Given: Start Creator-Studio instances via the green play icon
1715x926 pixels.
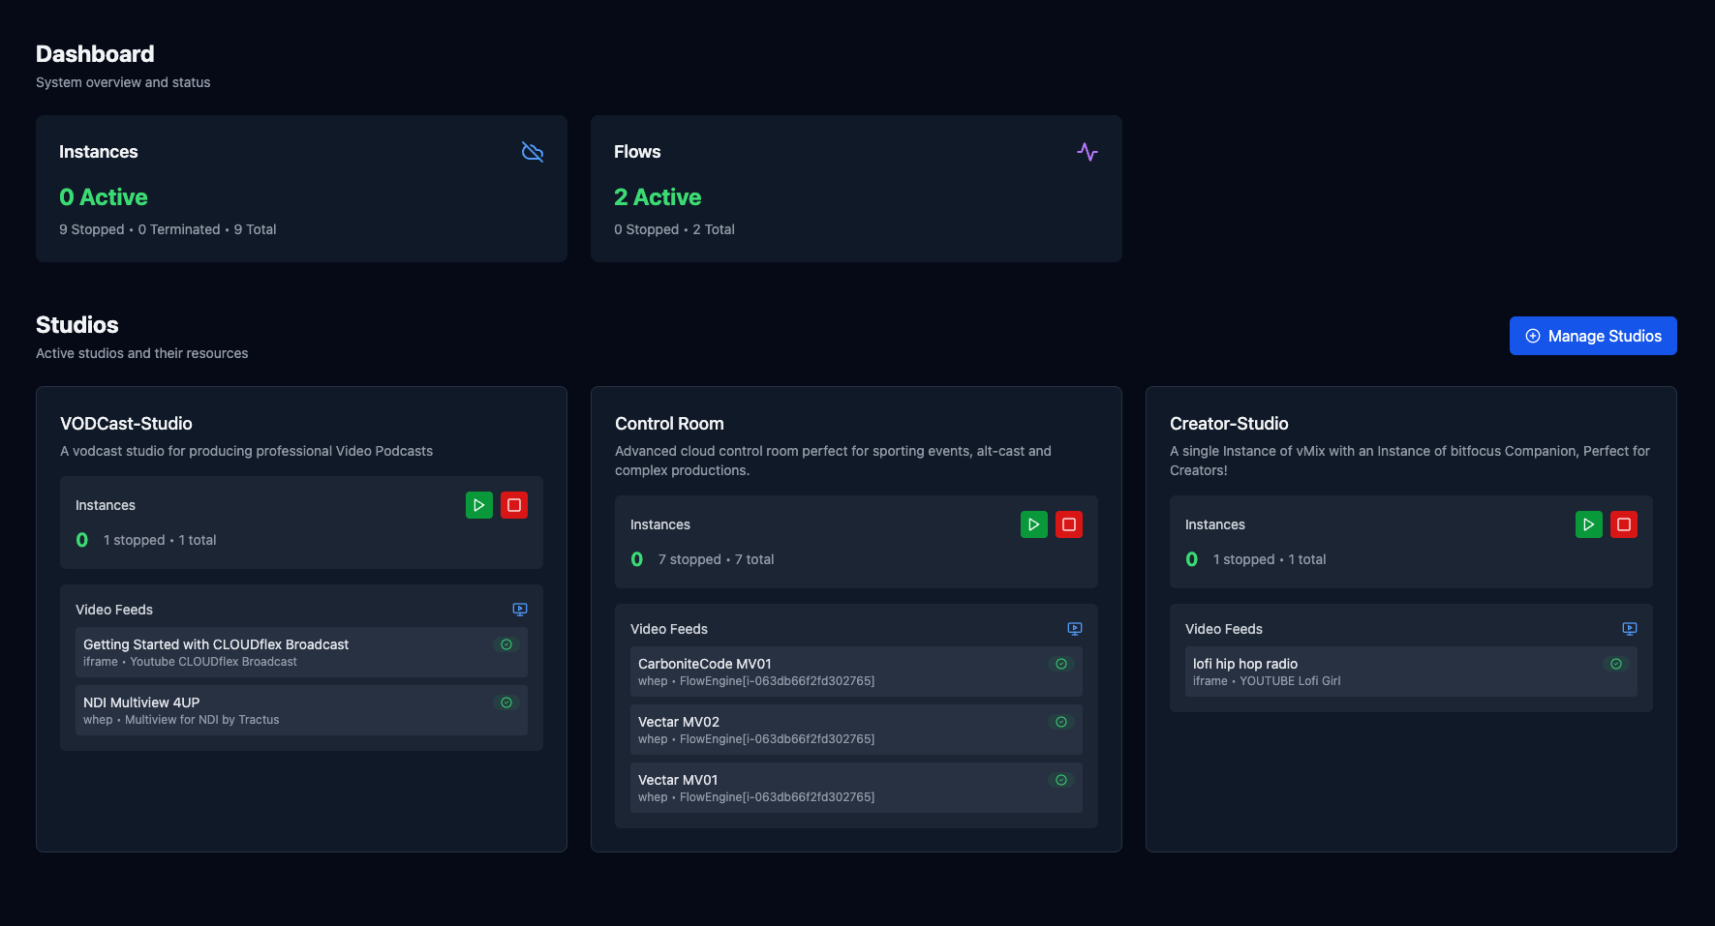Looking at the screenshot, I should pyautogui.click(x=1589, y=523).
